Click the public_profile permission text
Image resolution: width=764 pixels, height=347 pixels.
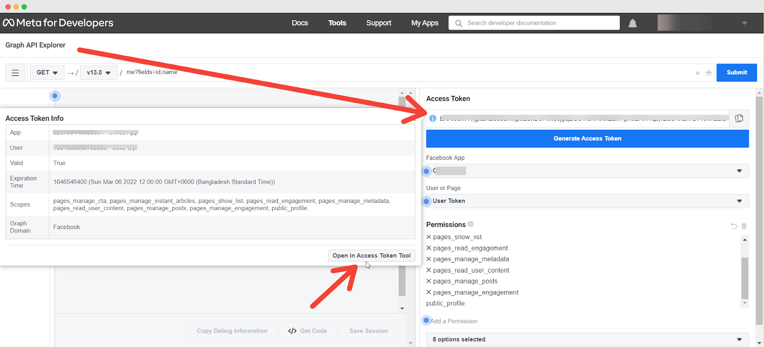click(446, 304)
